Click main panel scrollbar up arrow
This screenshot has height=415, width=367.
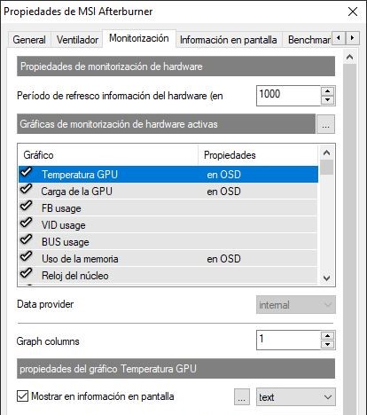point(350,57)
